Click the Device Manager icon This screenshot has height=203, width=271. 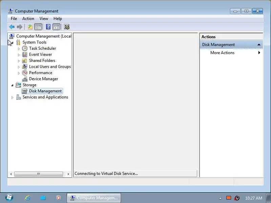[x=25, y=79]
